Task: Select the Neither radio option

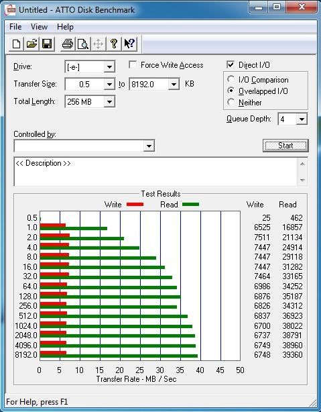Action: 231,102
